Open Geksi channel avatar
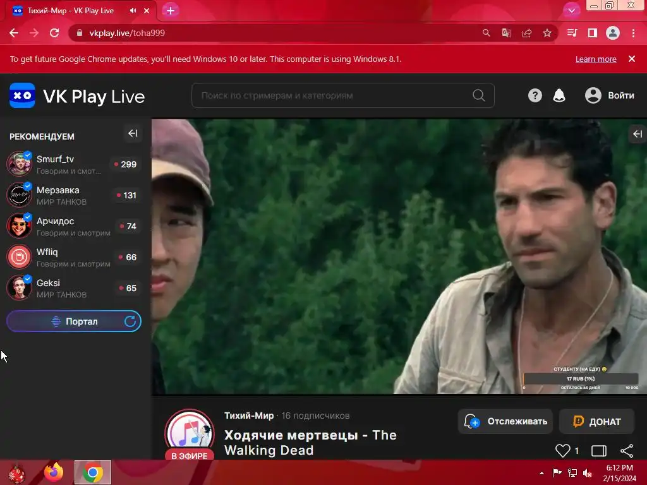This screenshot has height=485, width=647. pyautogui.click(x=20, y=287)
